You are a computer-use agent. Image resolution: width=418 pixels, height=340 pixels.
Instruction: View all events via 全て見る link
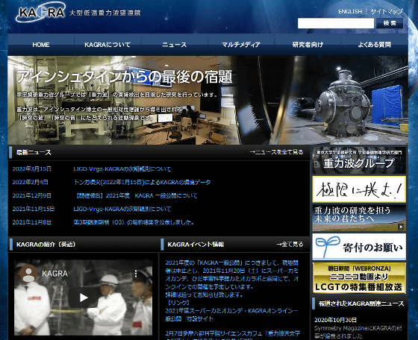290,244
